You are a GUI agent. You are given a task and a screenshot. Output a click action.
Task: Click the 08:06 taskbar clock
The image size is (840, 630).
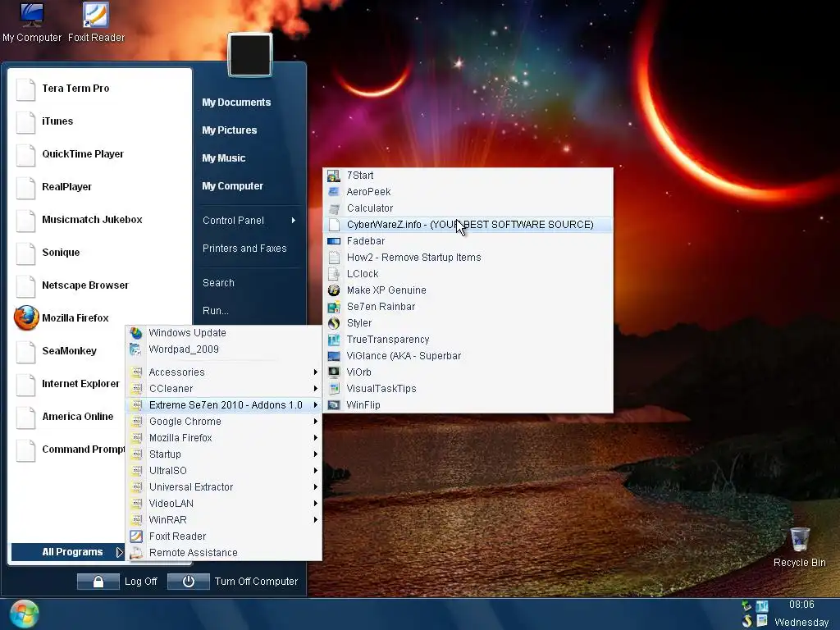[801, 605]
